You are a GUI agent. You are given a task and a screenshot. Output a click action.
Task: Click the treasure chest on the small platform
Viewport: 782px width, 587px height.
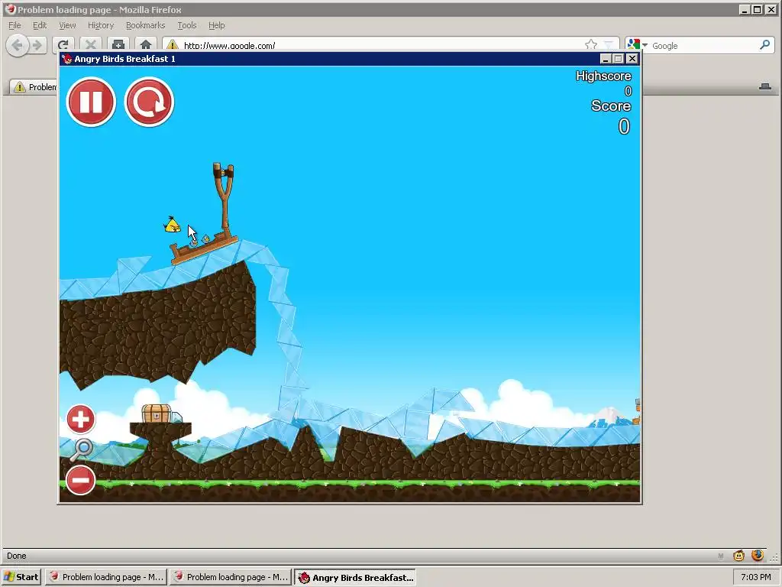click(x=156, y=413)
